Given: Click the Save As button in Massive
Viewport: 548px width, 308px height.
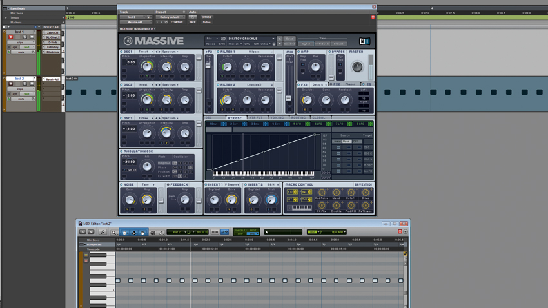Looking at the screenshot, I should [x=289, y=44].
